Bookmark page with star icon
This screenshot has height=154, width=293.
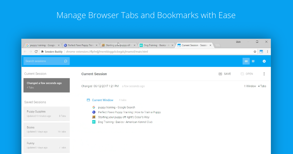255,52
